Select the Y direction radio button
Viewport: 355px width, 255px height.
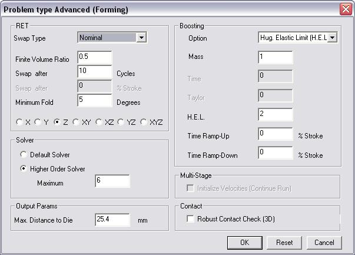click(38, 122)
